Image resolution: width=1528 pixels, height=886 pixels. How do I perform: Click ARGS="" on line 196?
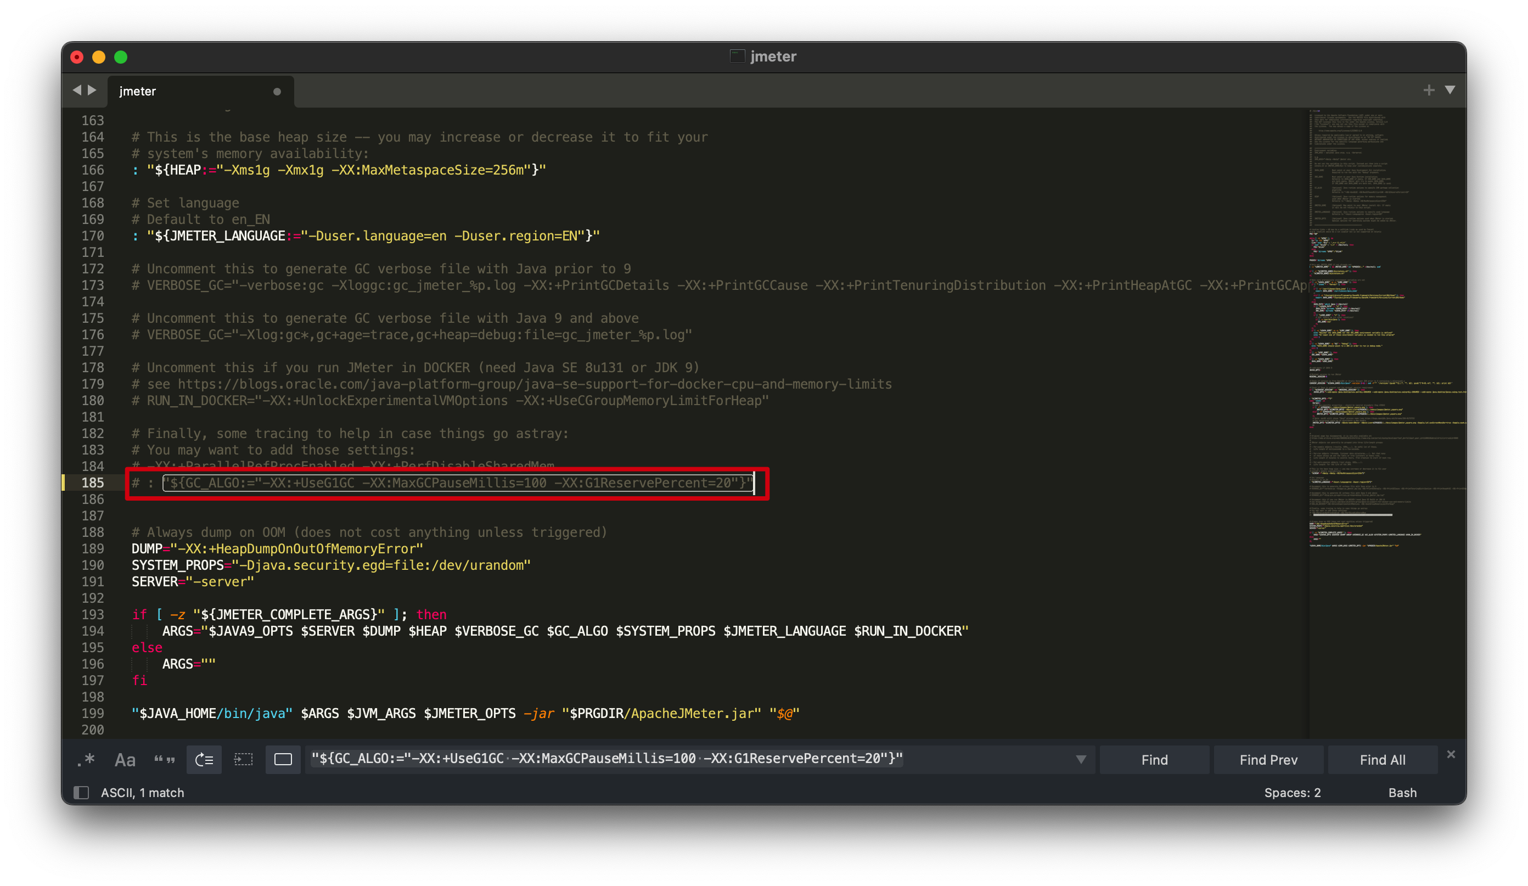pyautogui.click(x=189, y=664)
